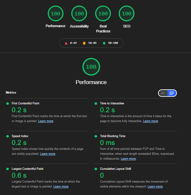
Task: Click the First Contentful Paint title
Action: tap(26, 103)
